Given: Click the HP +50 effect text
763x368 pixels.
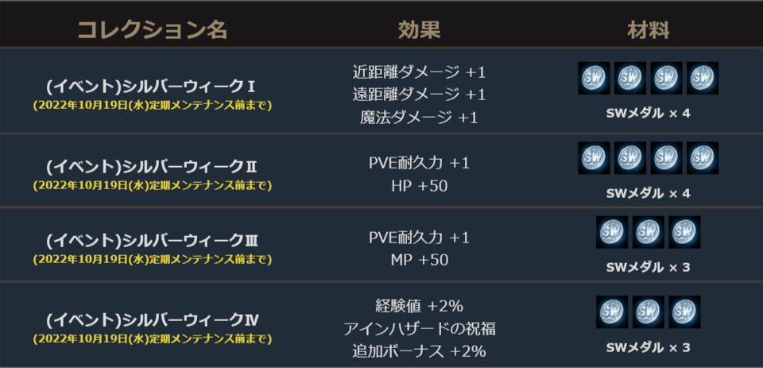Looking at the screenshot, I should click(419, 186).
